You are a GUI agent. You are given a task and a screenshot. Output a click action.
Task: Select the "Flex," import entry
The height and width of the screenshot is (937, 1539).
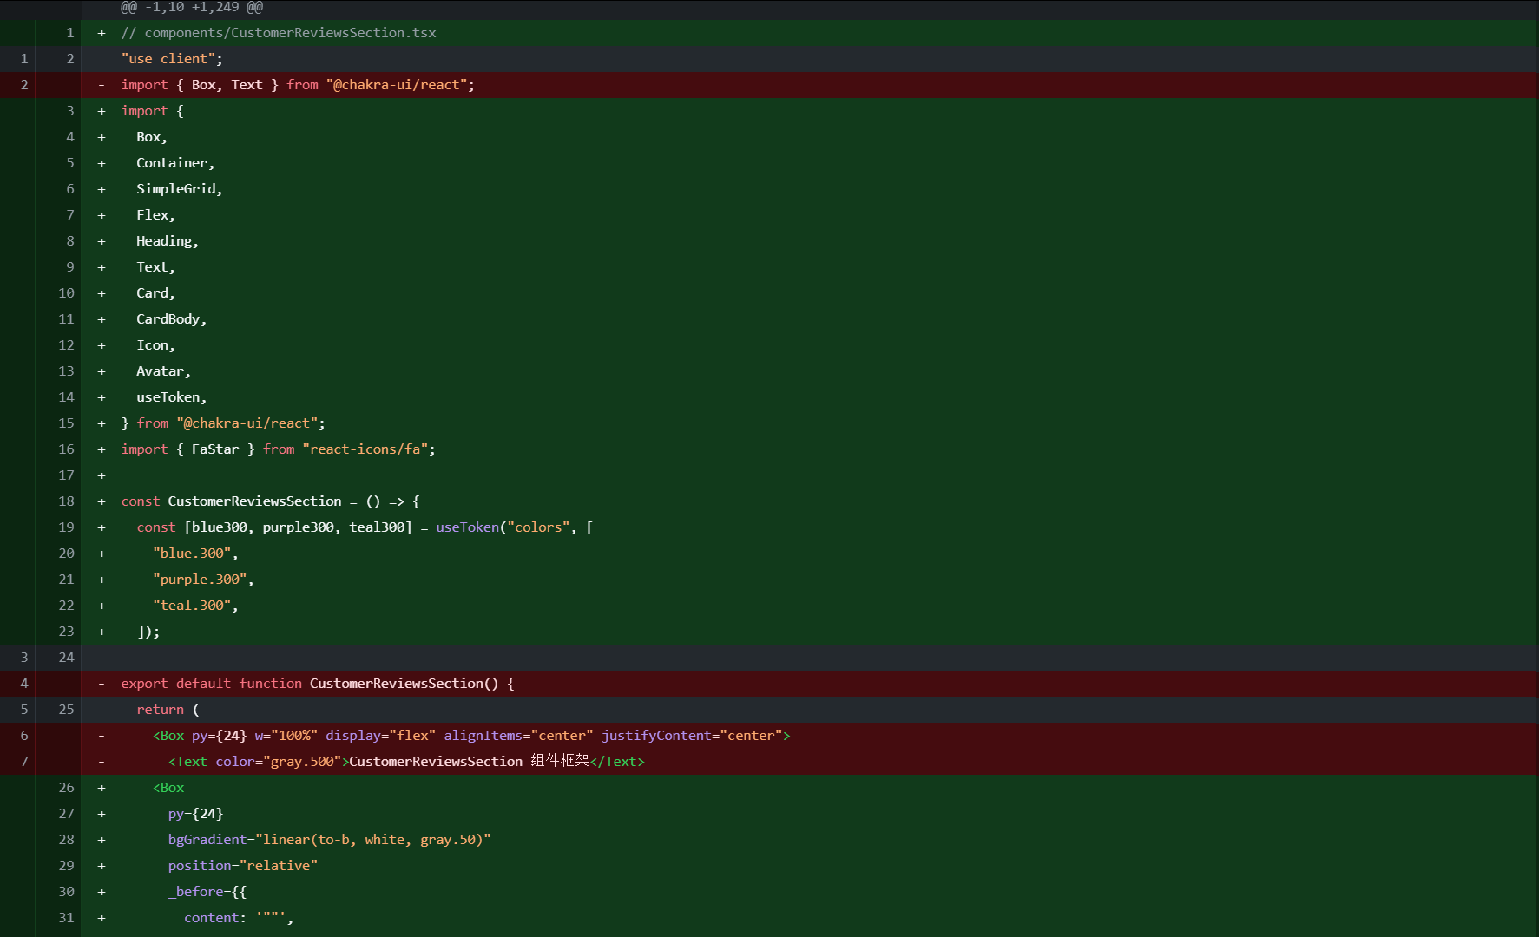tap(156, 215)
